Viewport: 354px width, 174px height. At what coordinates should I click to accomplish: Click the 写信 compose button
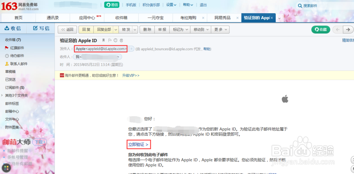click(x=41, y=28)
